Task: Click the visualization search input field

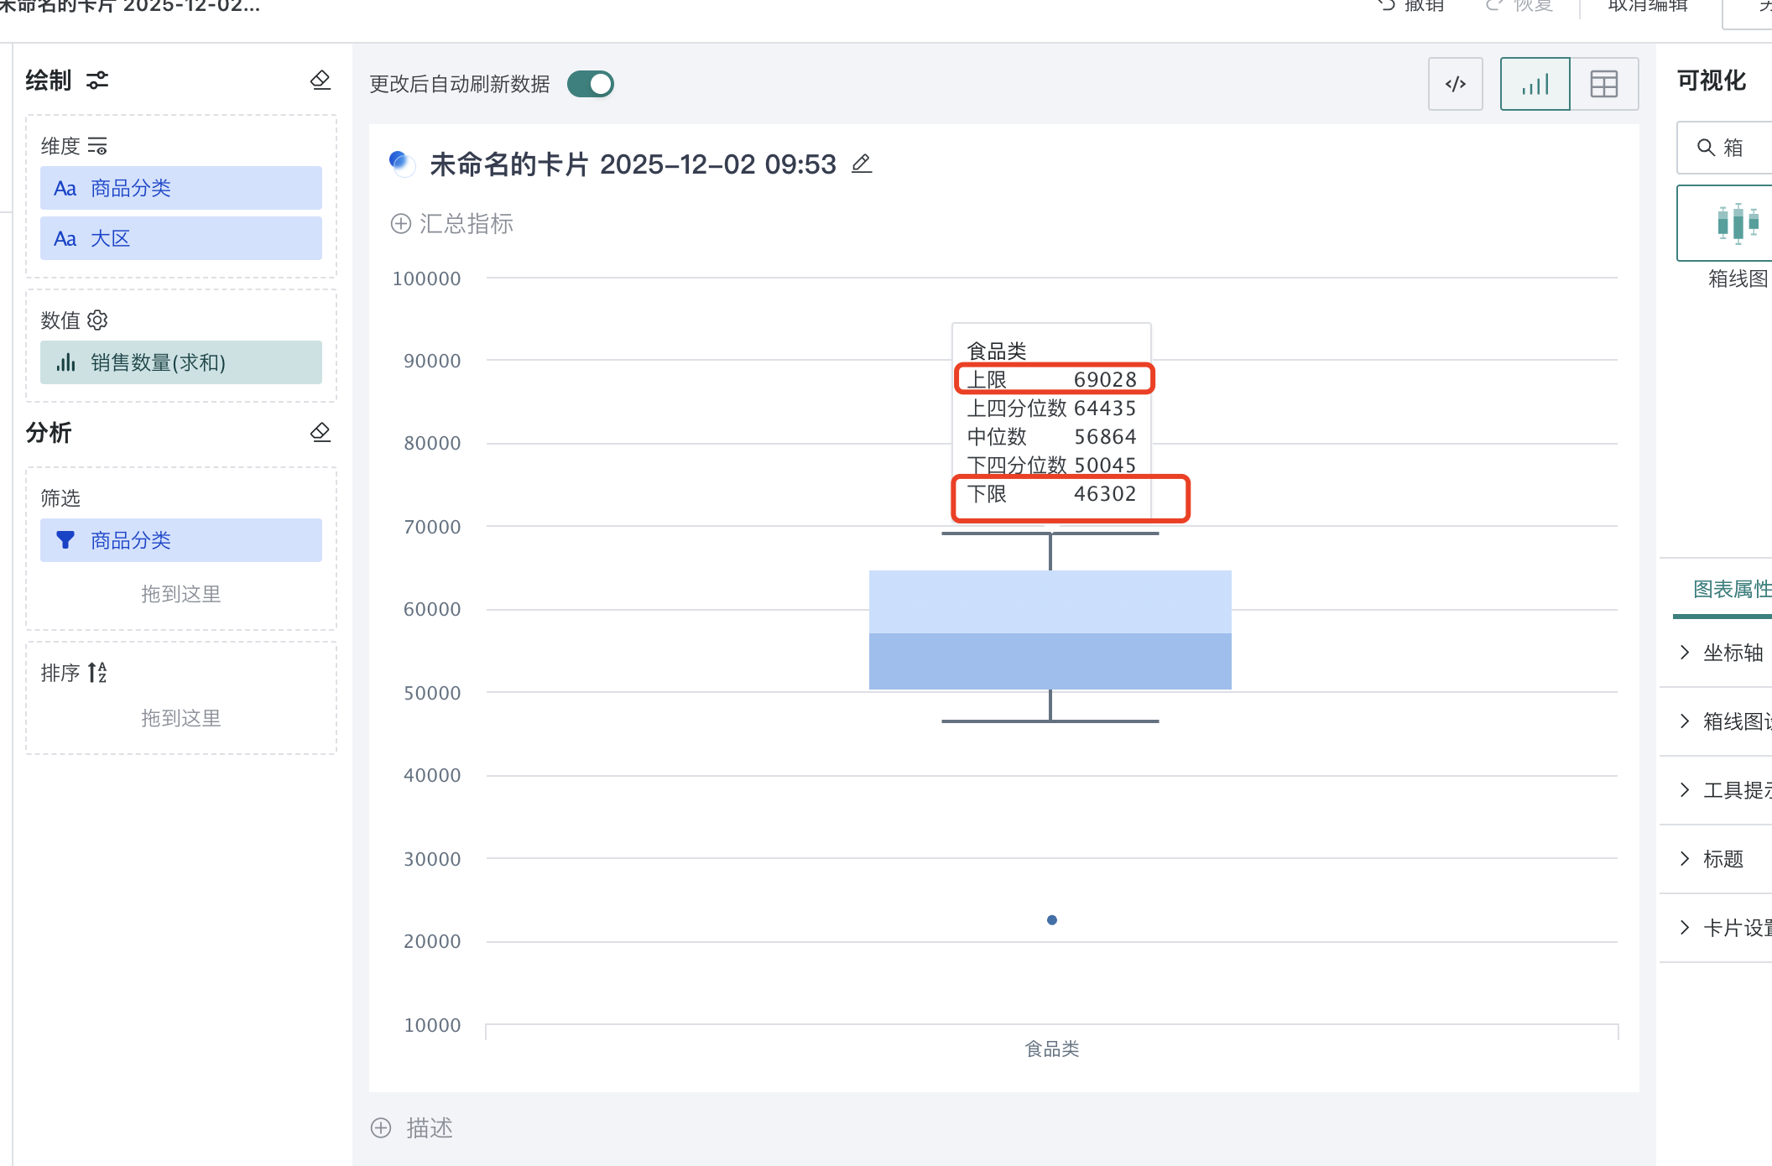Action: [x=1741, y=148]
